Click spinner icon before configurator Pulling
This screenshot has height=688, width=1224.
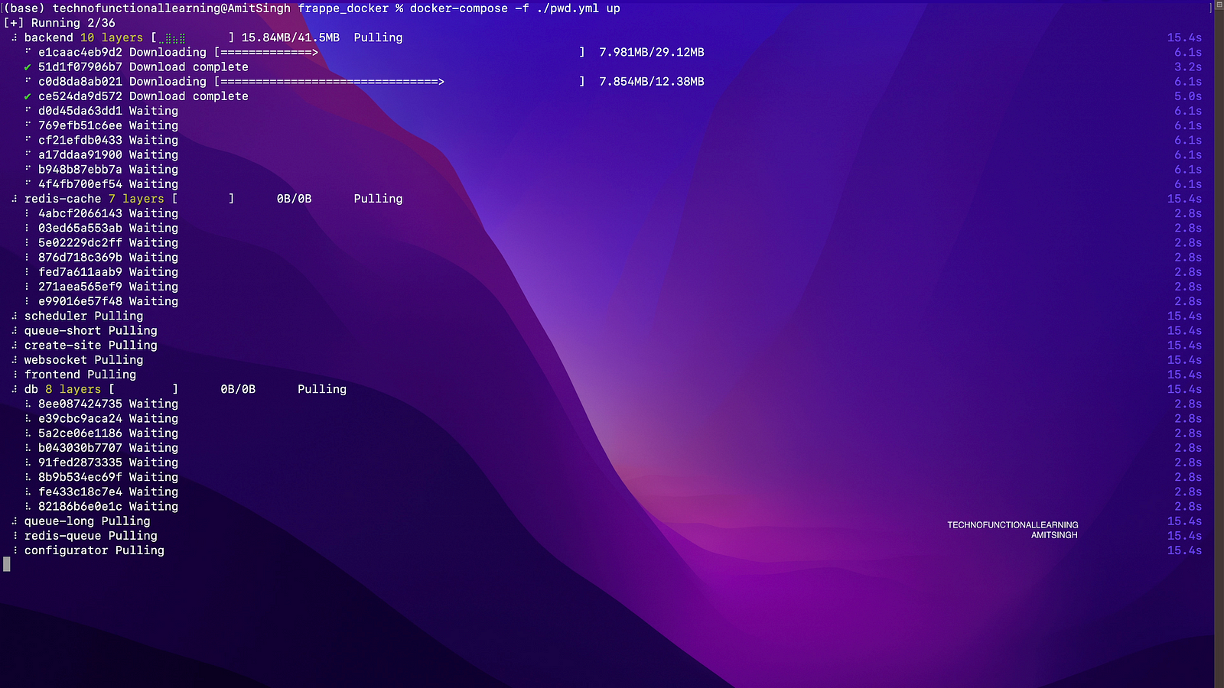tap(14, 550)
